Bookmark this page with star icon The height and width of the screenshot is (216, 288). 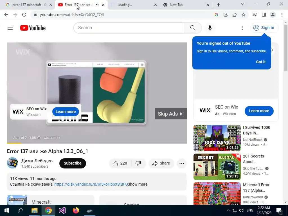244,15
